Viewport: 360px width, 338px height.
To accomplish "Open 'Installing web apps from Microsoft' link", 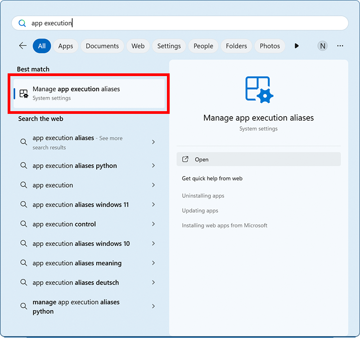I will point(225,225).
